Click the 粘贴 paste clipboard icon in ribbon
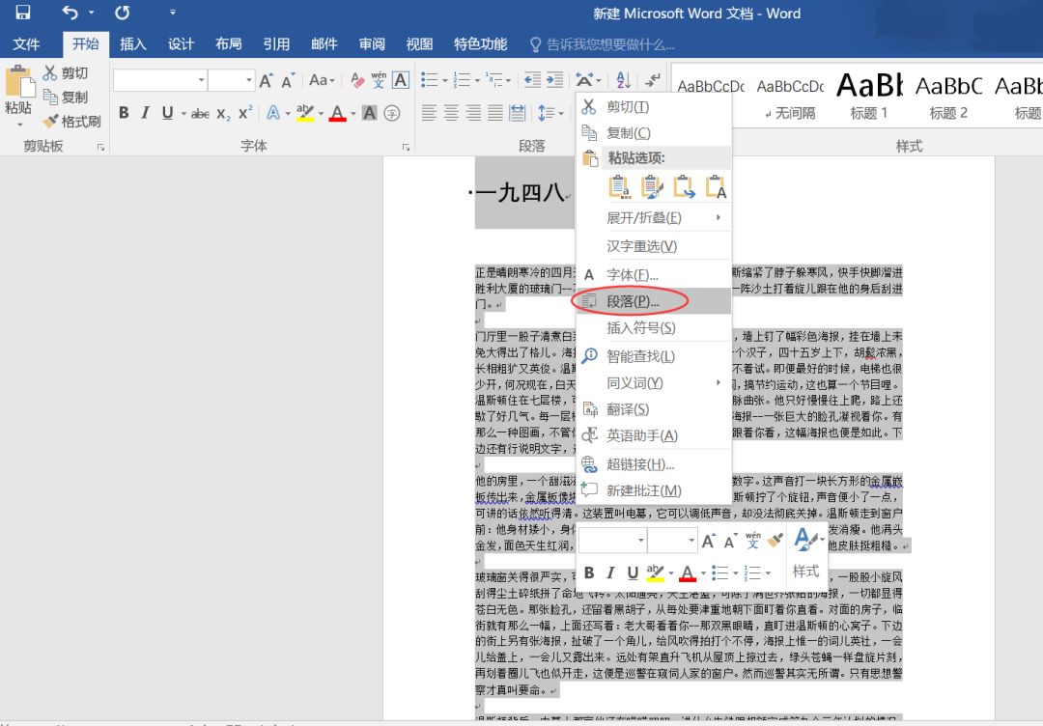Viewport: 1043px width, 726px height. point(18,83)
